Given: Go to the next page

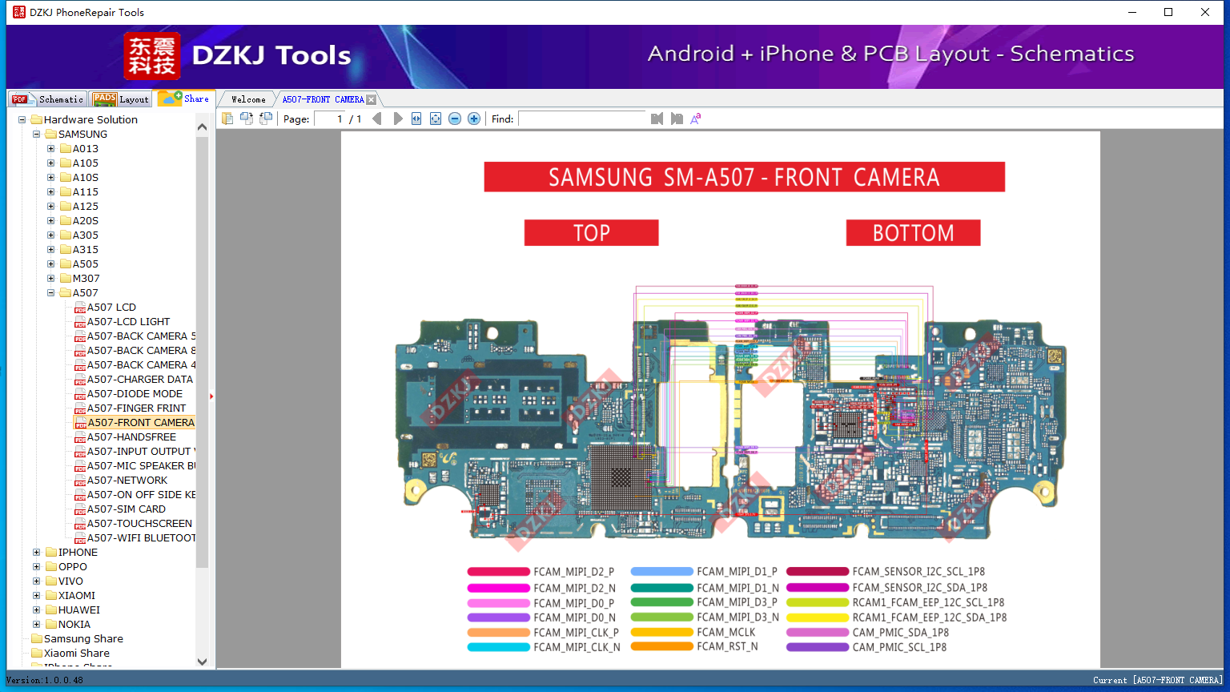Looking at the screenshot, I should pos(398,119).
